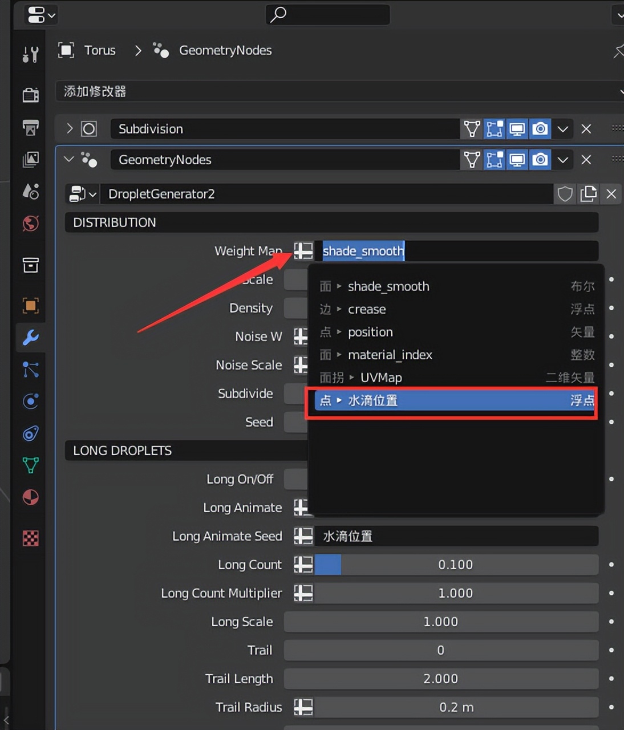Click the Tool Properties wrench-and-screwdriver icon
This screenshot has width=624, height=730.
tap(30, 54)
